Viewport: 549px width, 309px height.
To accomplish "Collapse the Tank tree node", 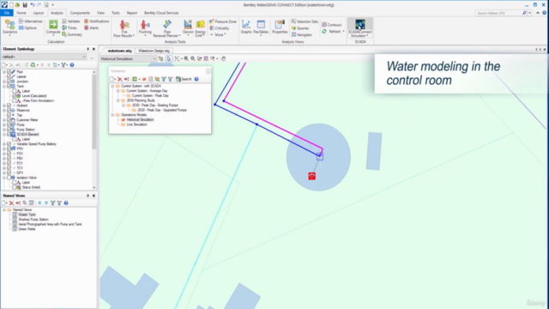I will (4, 86).
